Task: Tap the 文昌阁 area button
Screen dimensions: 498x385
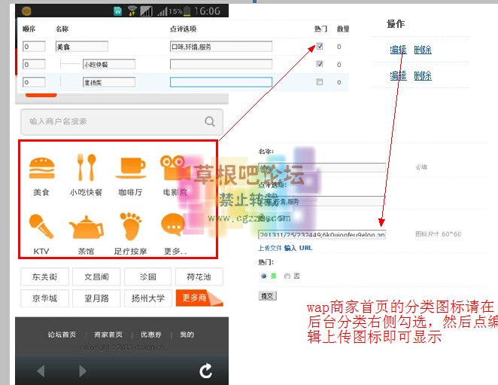Action: (96, 277)
